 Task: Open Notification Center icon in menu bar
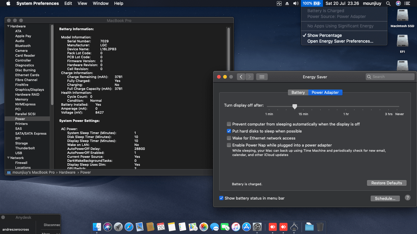click(407, 3)
